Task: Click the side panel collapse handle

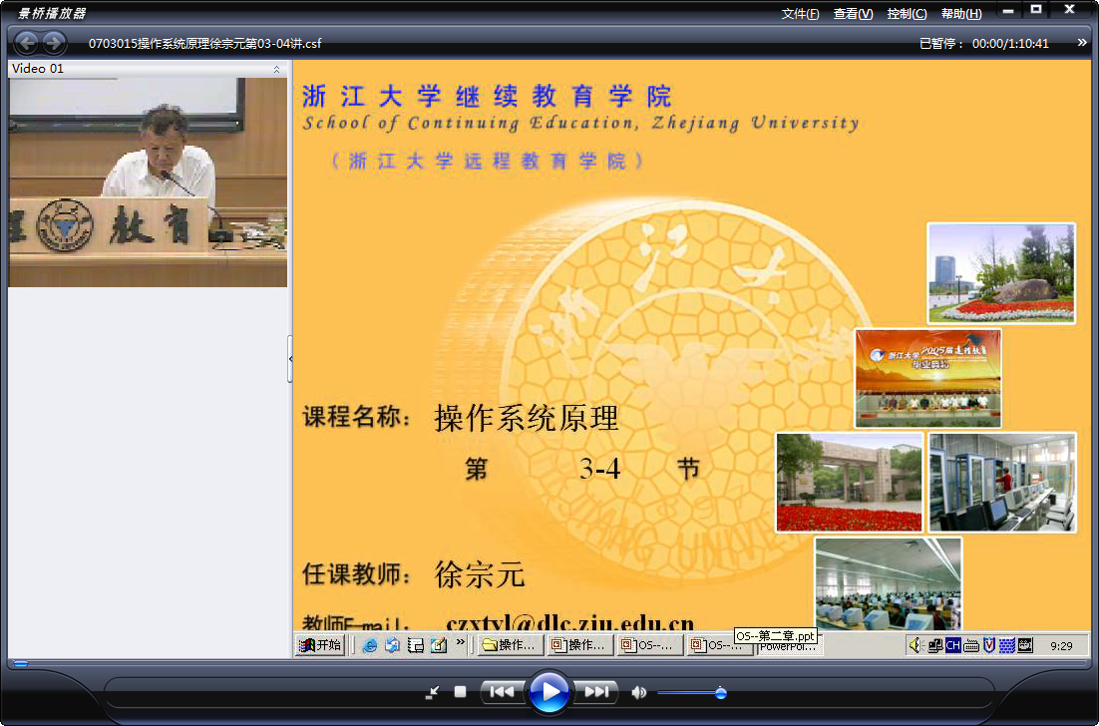Action: (x=290, y=359)
